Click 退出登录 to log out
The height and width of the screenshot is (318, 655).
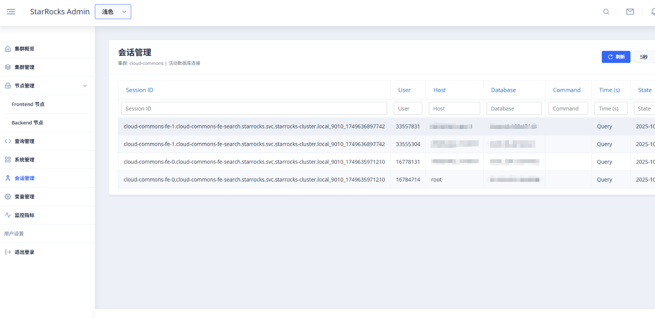pyautogui.click(x=24, y=252)
